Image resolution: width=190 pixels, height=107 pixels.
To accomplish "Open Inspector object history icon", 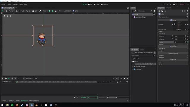I will 187,11.
